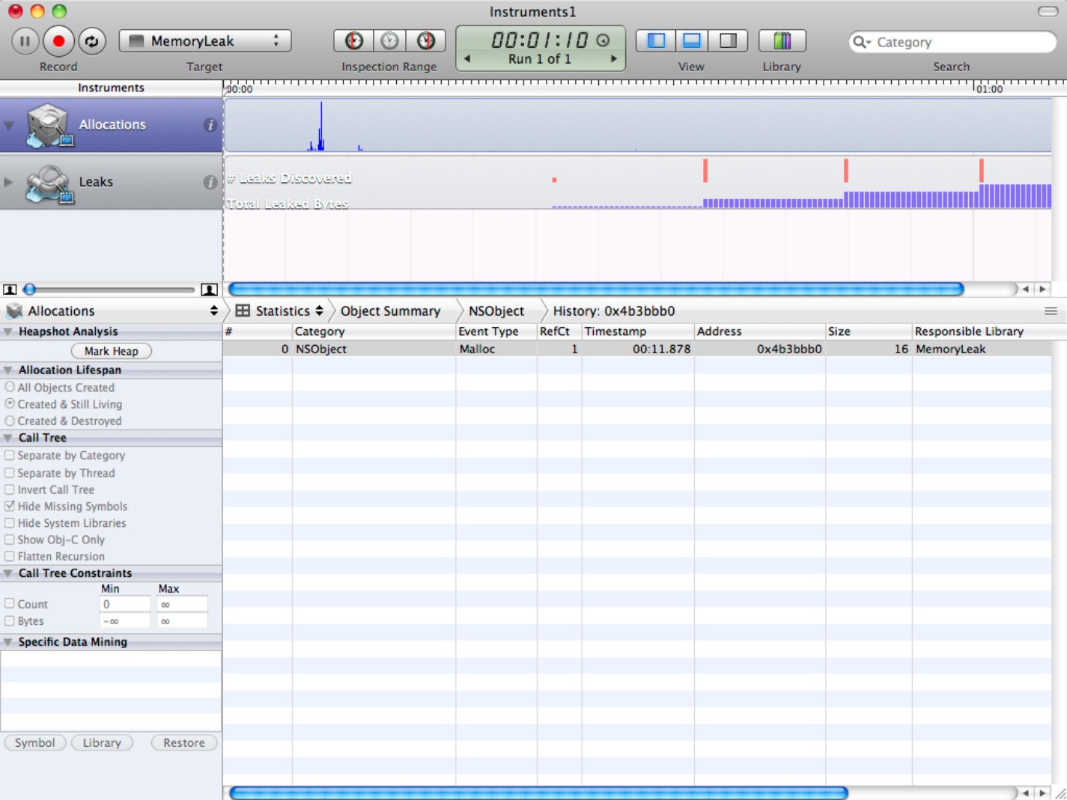
Task: Click the timeline horizontal scrollbar
Action: pyautogui.click(x=595, y=289)
